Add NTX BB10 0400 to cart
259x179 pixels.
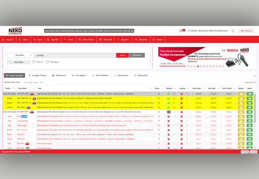click(249, 94)
